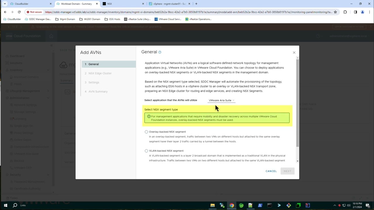
Task: Close the CloudBuilder browser tab
Action: pos(51,4)
